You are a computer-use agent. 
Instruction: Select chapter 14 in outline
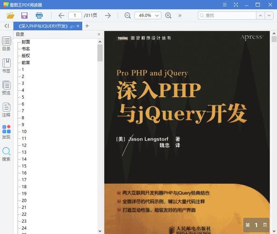pyautogui.click(x=24, y=159)
